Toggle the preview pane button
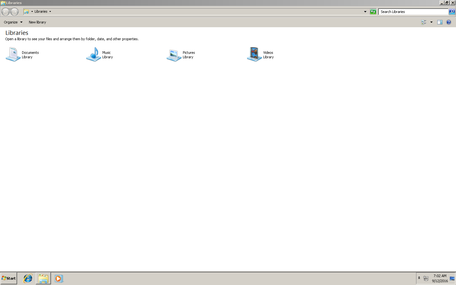Image resolution: width=456 pixels, height=285 pixels. (x=440, y=22)
